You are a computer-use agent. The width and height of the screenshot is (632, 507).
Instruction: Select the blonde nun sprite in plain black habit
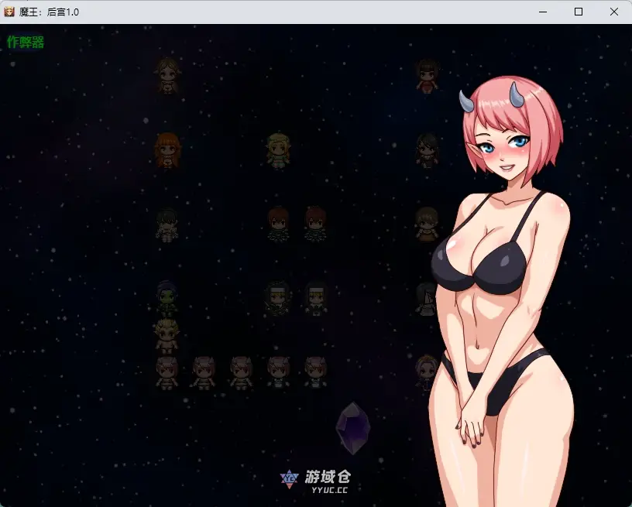click(315, 299)
